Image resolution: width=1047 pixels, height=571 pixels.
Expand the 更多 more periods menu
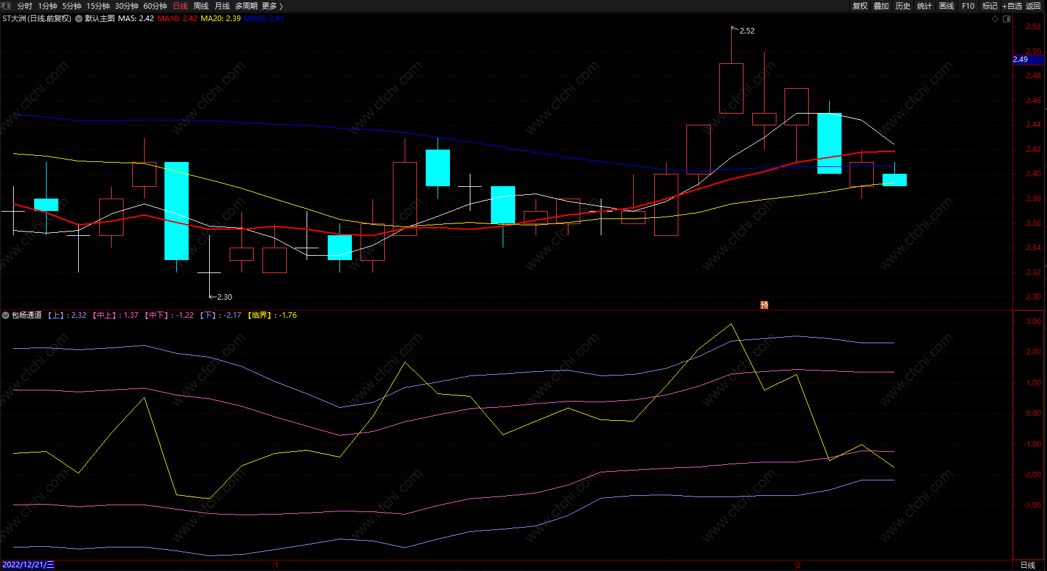[x=272, y=6]
